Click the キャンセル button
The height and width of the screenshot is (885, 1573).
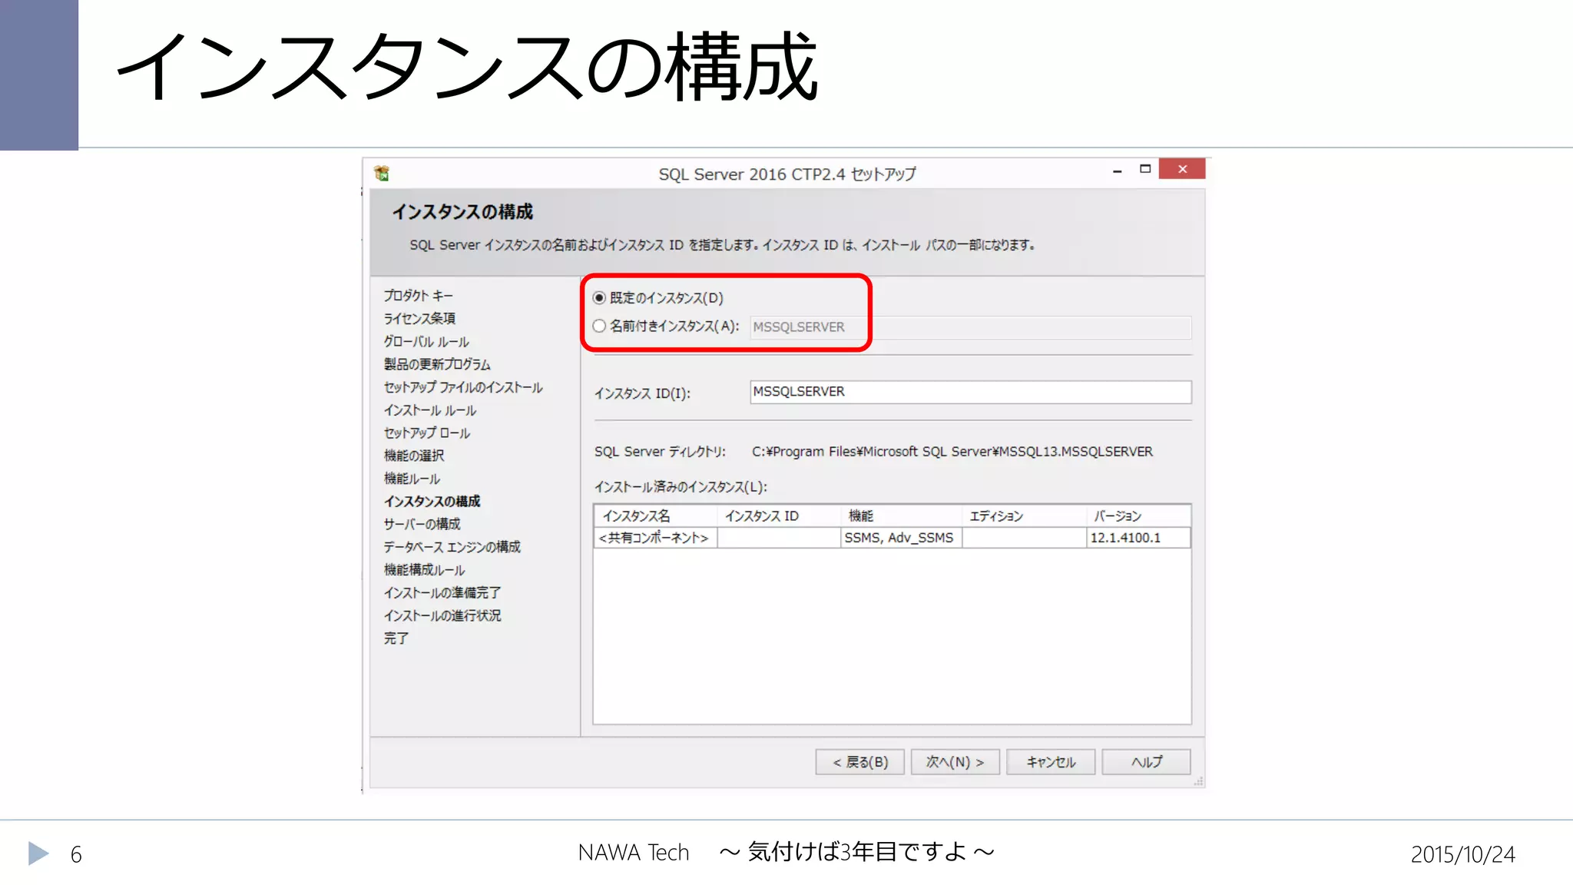tap(1051, 762)
